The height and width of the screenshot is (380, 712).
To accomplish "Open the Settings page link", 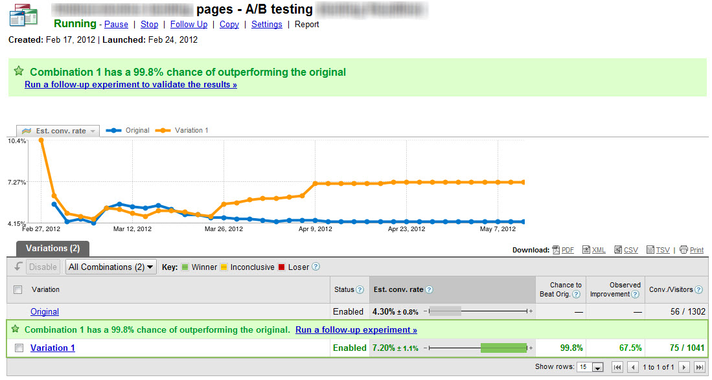I will pos(266,25).
